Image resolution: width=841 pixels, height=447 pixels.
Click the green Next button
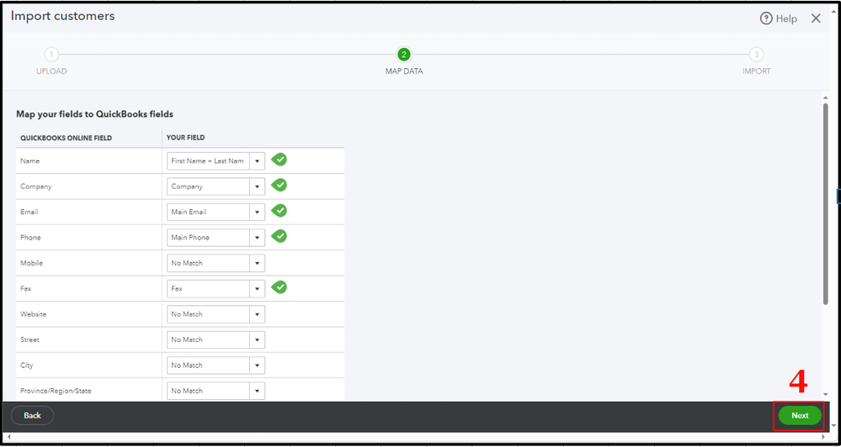(x=800, y=415)
